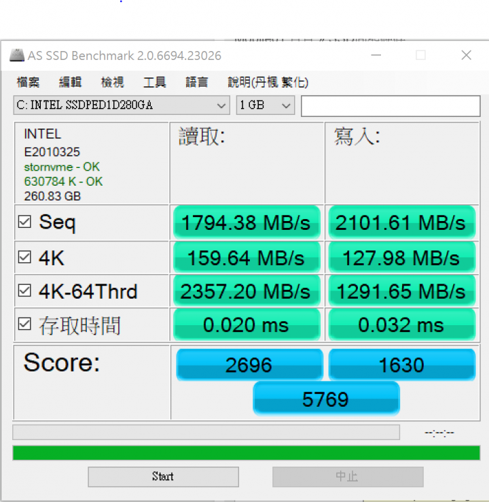489x502 pixels.
Task: Click the write score 1630
Action: (402, 365)
